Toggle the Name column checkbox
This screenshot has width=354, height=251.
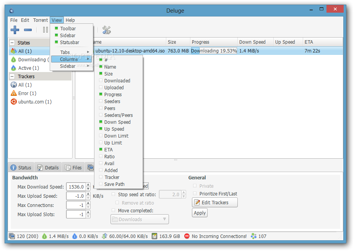coord(101,67)
